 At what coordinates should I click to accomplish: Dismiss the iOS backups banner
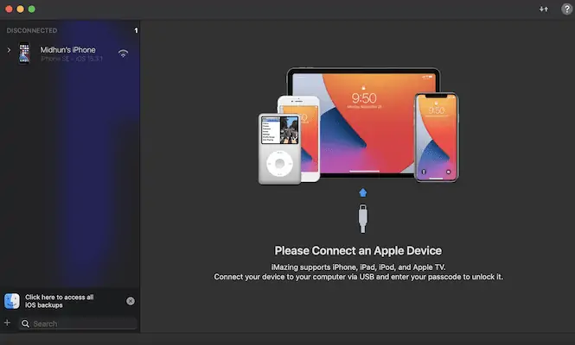(x=131, y=301)
